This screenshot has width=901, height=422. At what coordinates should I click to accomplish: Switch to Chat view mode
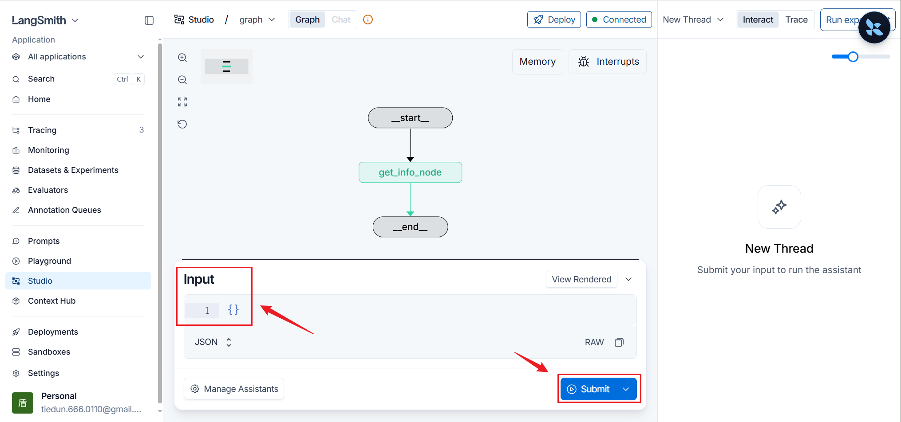click(341, 20)
